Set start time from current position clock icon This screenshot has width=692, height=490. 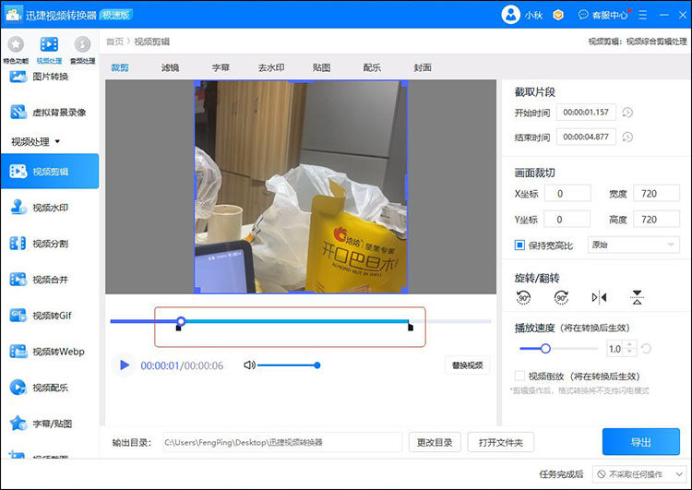click(627, 113)
